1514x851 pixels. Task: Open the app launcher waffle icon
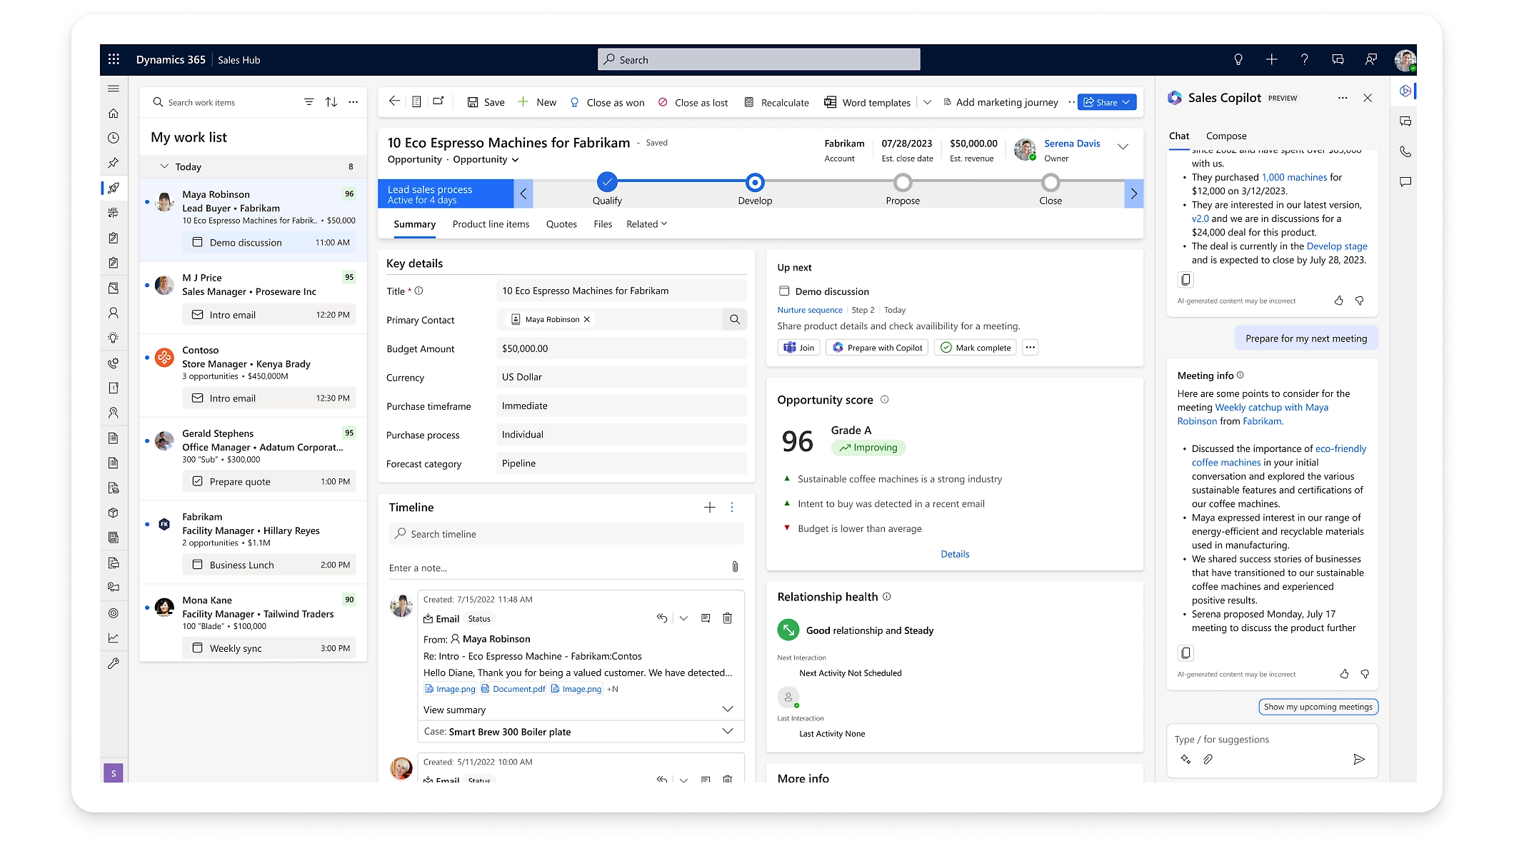click(114, 60)
